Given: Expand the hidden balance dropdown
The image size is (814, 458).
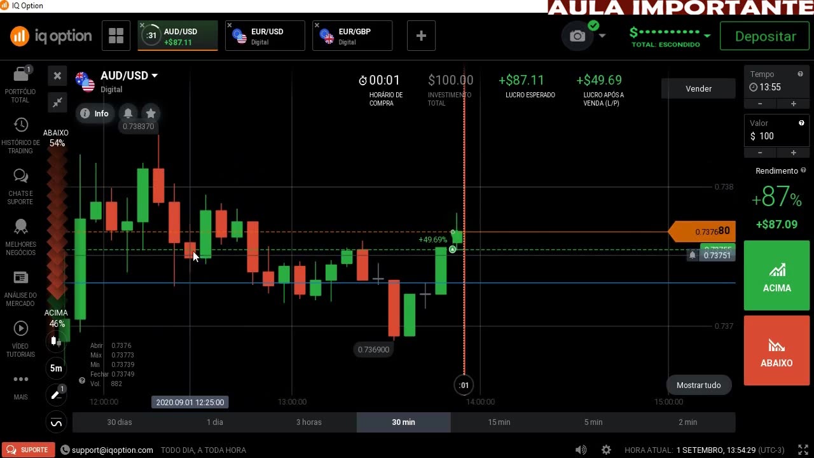Looking at the screenshot, I should pyautogui.click(x=707, y=36).
